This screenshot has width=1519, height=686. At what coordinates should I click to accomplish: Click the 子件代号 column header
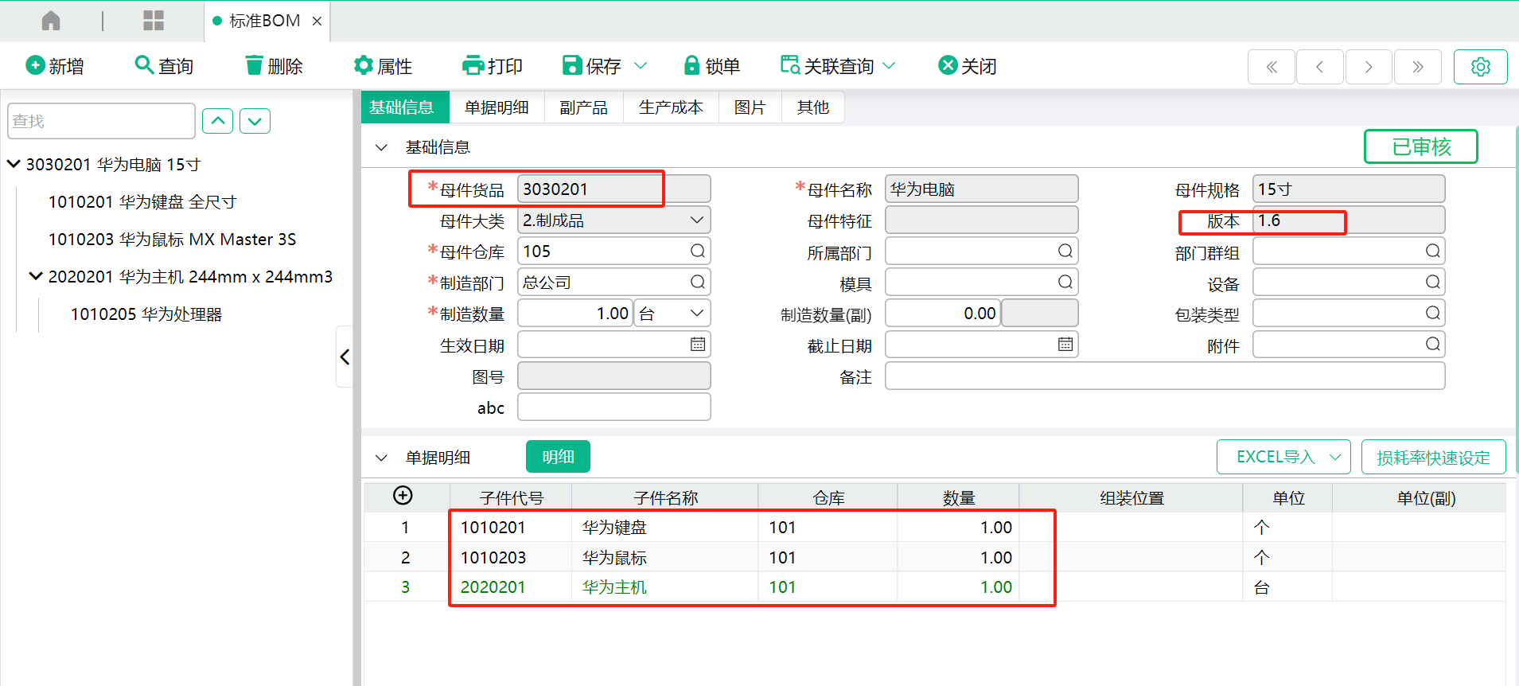[x=511, y=498]
